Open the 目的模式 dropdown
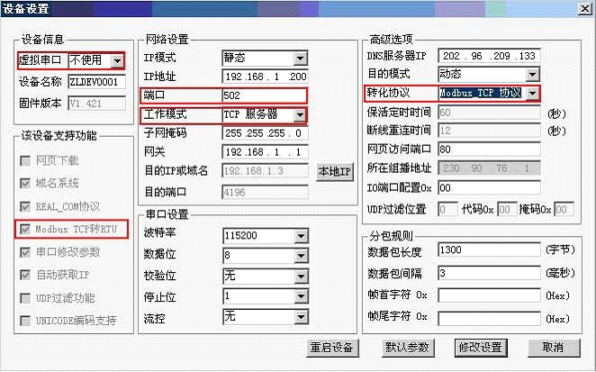596x372 pixels. click(533, 74)
